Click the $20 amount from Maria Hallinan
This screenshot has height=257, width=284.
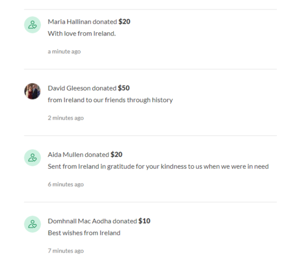[x=124, y=21]
